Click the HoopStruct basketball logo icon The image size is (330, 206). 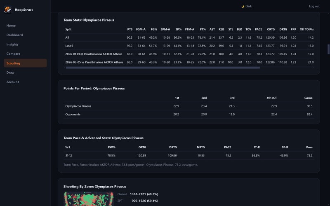click(x=8, y=9)
